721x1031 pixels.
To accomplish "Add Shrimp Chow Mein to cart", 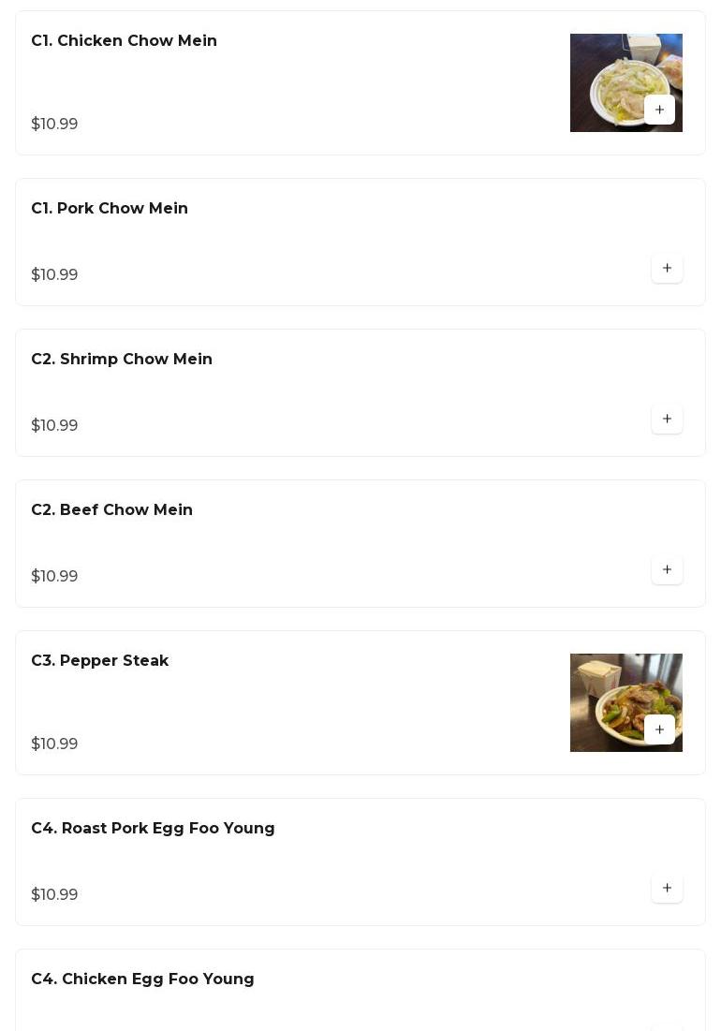I will coord(667,420).
